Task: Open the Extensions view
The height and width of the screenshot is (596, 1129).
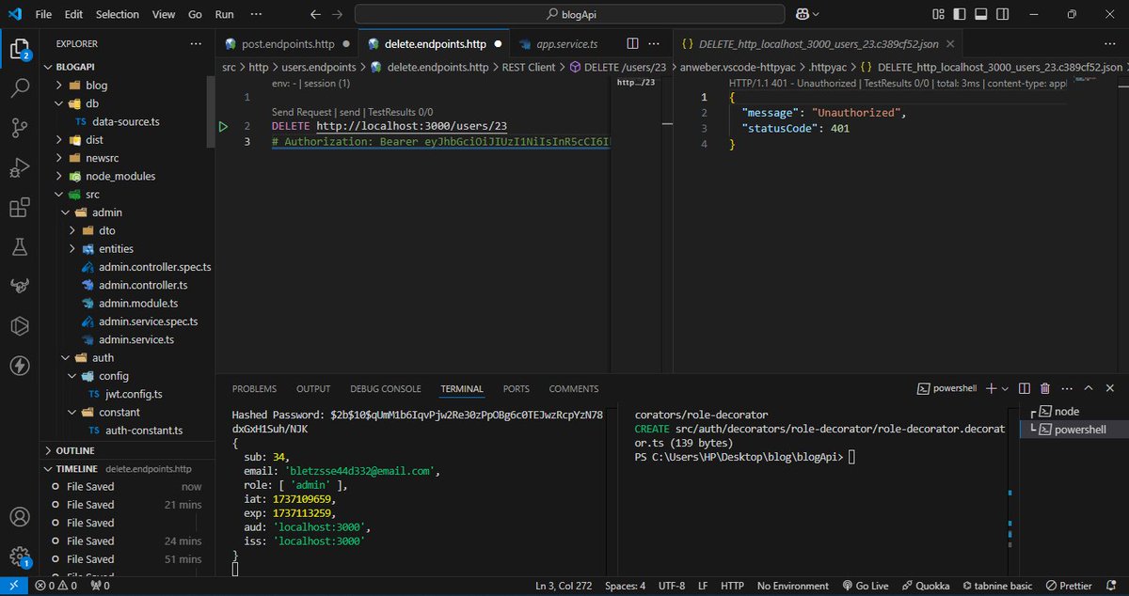Action: coord(19,208)
